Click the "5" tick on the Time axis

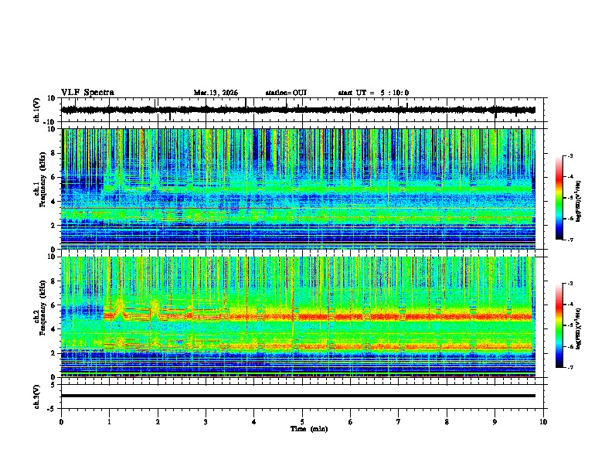[302, 422]
